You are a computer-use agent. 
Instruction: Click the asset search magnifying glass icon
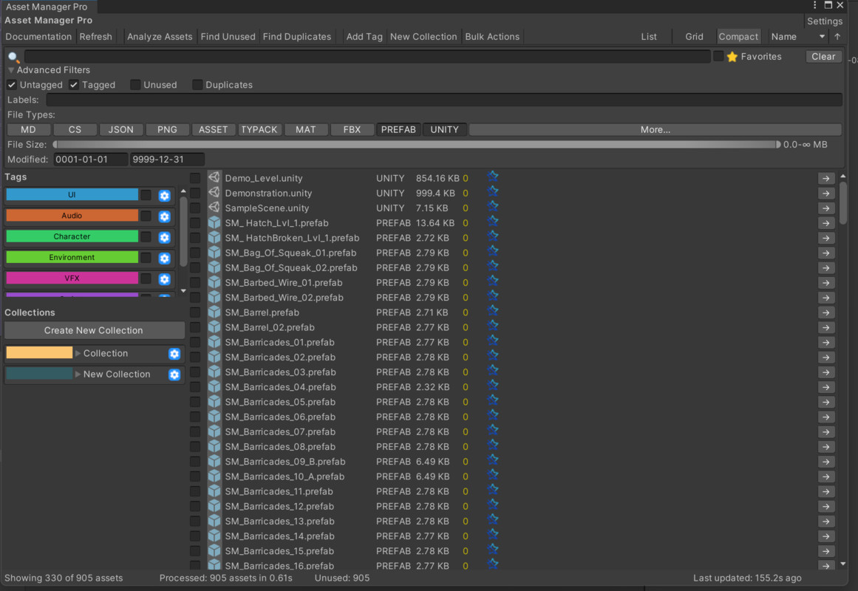point(13,56)
